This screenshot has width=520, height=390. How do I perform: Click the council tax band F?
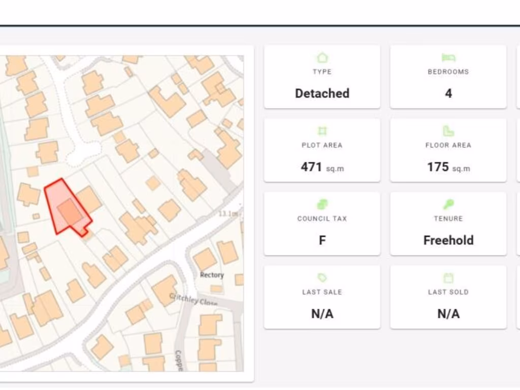pos(322,240)
